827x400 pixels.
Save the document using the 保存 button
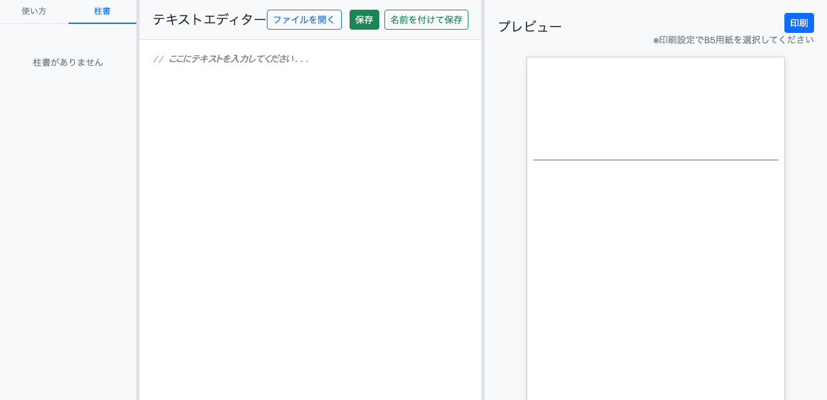(364, 19)
